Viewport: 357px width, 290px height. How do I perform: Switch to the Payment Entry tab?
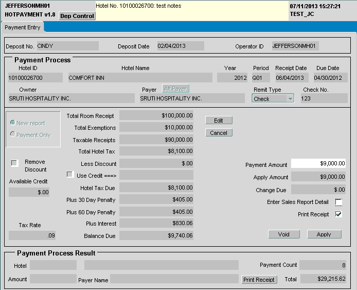point(23,27)
